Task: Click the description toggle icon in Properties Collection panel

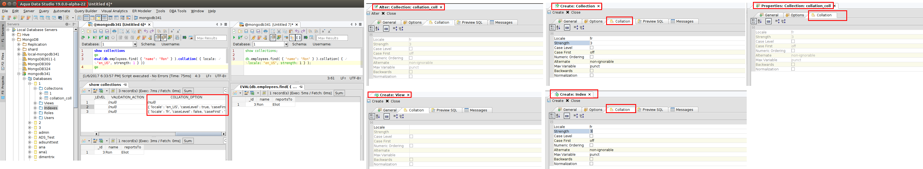Action: [769, 21]
